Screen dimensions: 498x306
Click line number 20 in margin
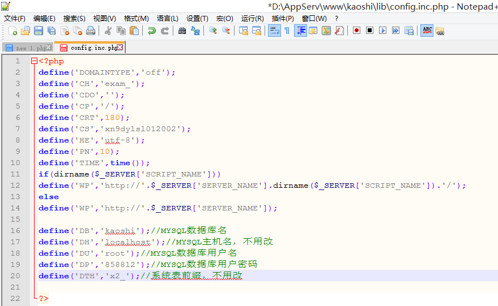pyautogui.click(x=15, y=276)
